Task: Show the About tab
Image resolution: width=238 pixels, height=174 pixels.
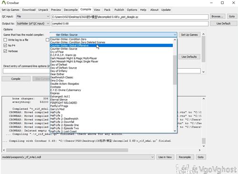Action: 154,10
